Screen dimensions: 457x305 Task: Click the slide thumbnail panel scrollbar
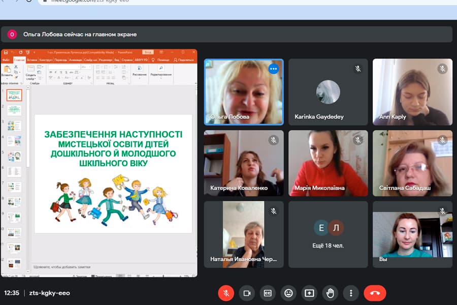[28, 129]
